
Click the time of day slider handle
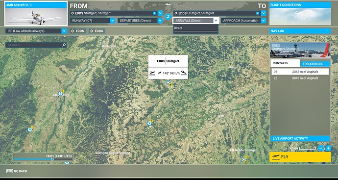[x=52, y=159]
